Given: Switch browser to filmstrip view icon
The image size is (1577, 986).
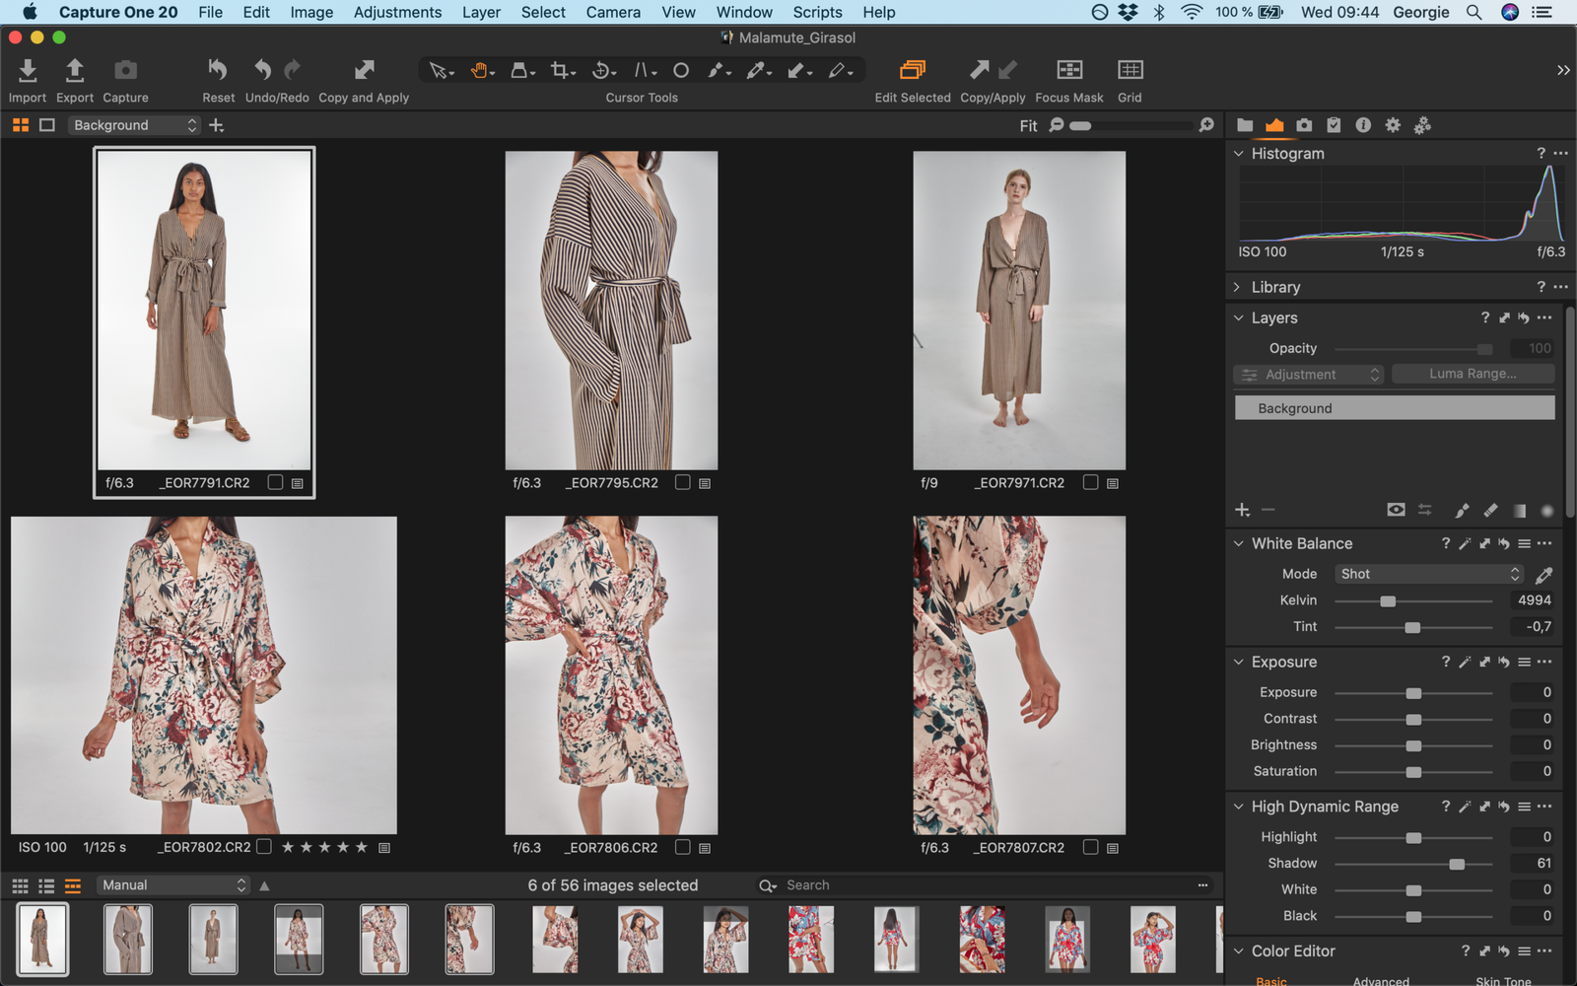Looking at the screenshot, I should coord(73,885).
